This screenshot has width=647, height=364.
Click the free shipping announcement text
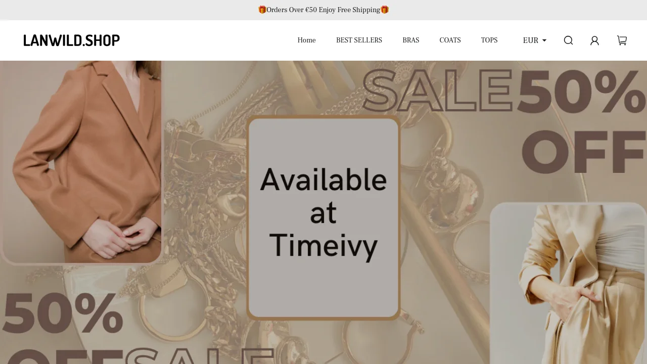[323, 10]
